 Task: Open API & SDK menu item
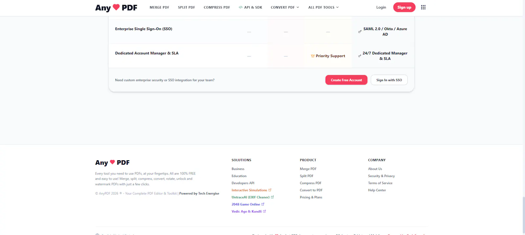coord(250,7)
